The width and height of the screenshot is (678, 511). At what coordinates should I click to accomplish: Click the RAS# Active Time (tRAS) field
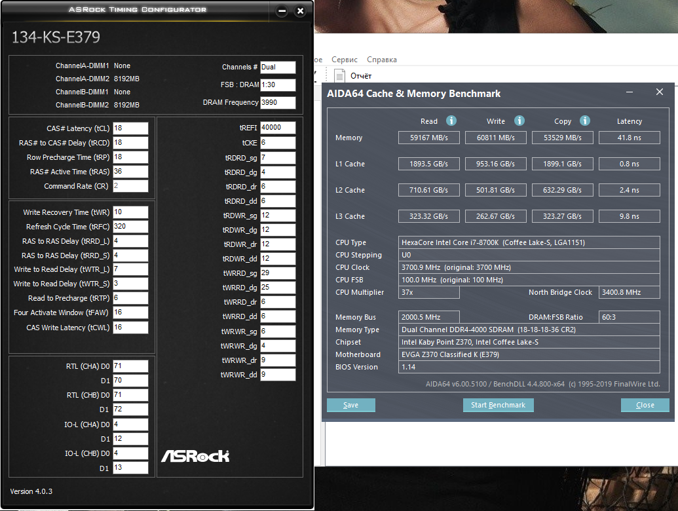130,172
